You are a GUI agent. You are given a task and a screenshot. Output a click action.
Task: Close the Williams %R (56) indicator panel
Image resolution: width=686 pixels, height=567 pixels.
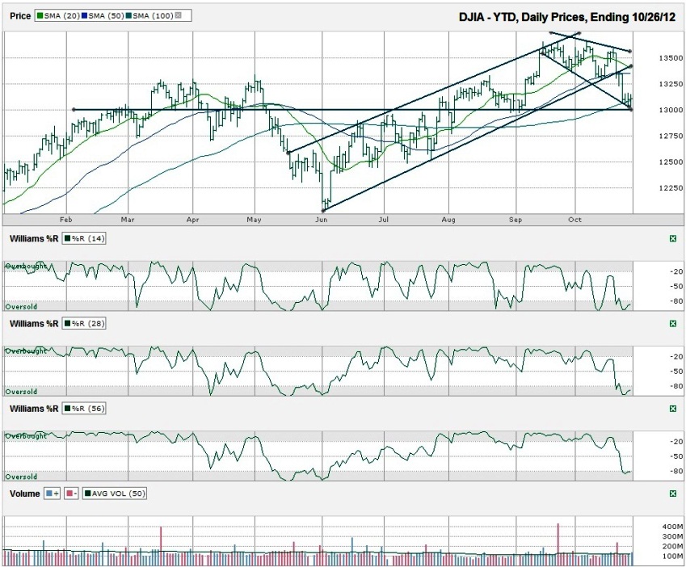tap(673, 409)
